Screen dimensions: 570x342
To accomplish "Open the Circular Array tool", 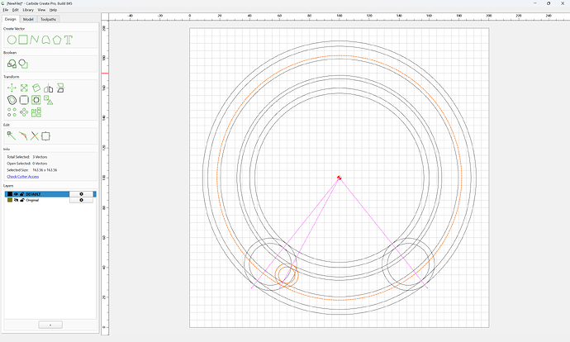I will 24,112.
